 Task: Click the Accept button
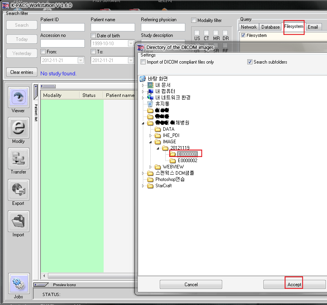click(x=294, y=285)
